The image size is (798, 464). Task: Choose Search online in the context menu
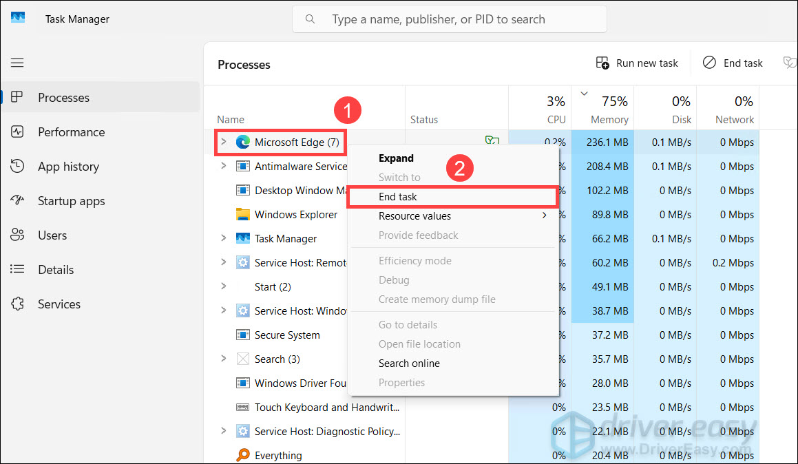453,363
